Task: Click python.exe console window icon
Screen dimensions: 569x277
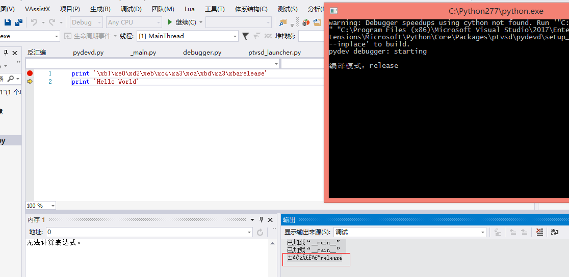Action: (334, 11)
